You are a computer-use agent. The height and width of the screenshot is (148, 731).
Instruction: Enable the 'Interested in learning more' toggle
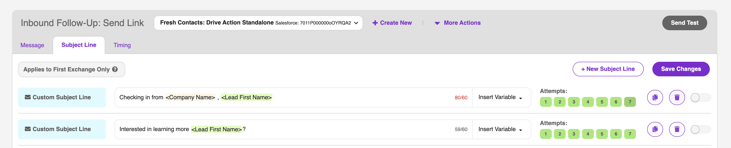pyautogui.click(x=700, y=129)
